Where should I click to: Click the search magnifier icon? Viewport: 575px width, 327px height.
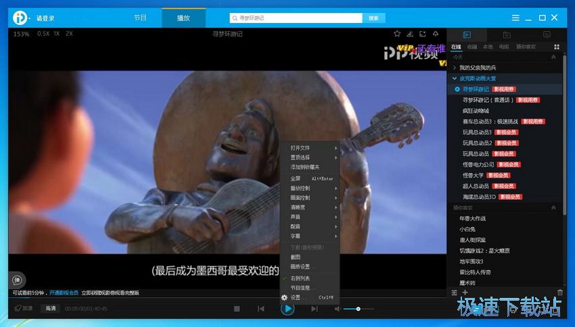tap(235, 18)
